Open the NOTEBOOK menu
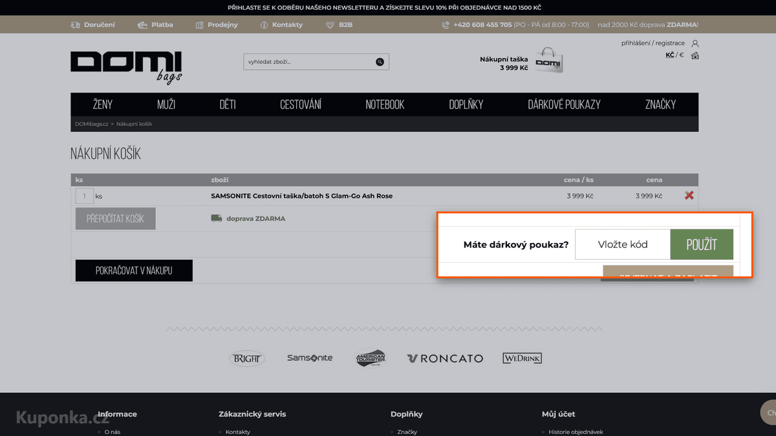Screen dimensions: 776x436 (x=385, y=105)
